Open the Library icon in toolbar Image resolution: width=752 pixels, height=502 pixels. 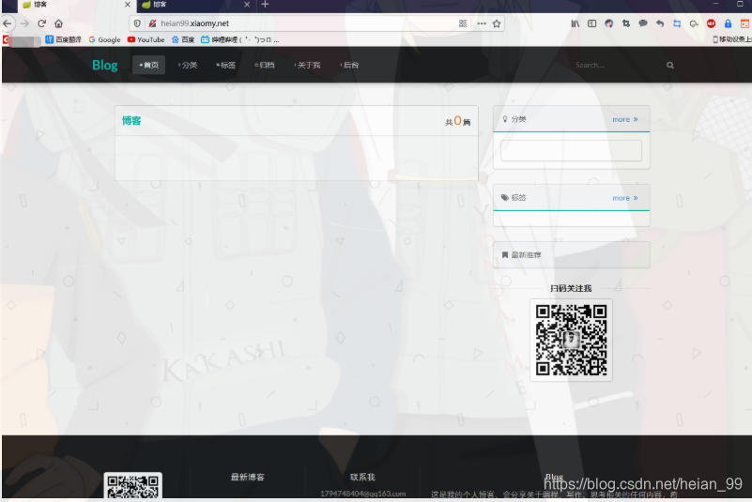575,23
